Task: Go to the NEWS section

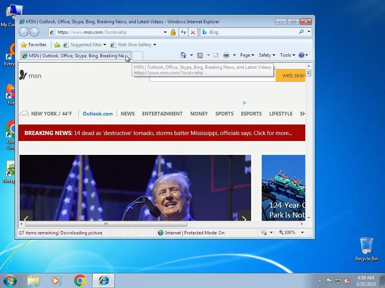Action: click(128, 114)
